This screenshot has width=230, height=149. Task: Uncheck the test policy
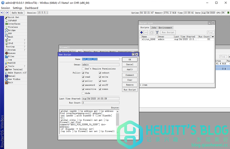click(x=100, y=81)
